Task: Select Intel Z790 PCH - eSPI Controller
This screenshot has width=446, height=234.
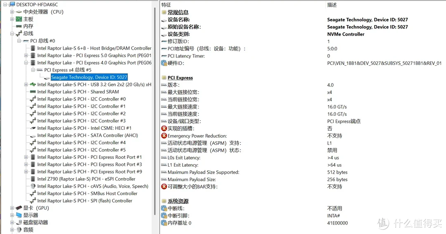Action: click(x=86, y=179)
